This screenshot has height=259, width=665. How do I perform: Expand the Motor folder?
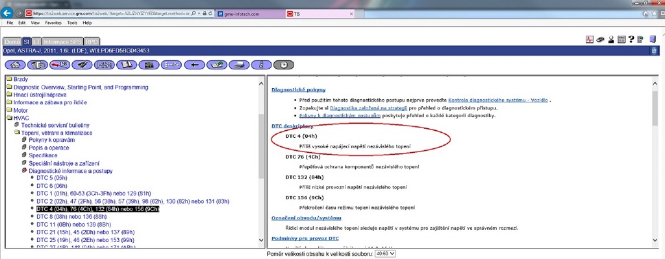[9, 111]
